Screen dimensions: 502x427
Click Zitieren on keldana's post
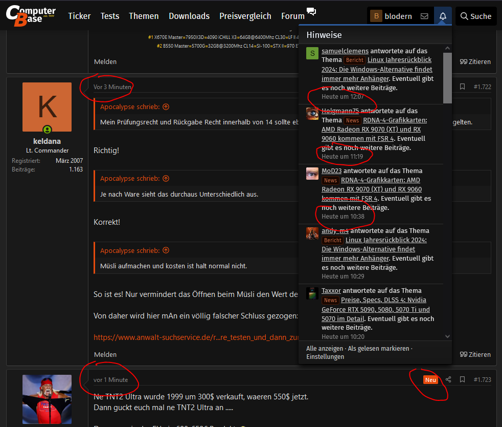pyautogui.click(x=475, y=354)
